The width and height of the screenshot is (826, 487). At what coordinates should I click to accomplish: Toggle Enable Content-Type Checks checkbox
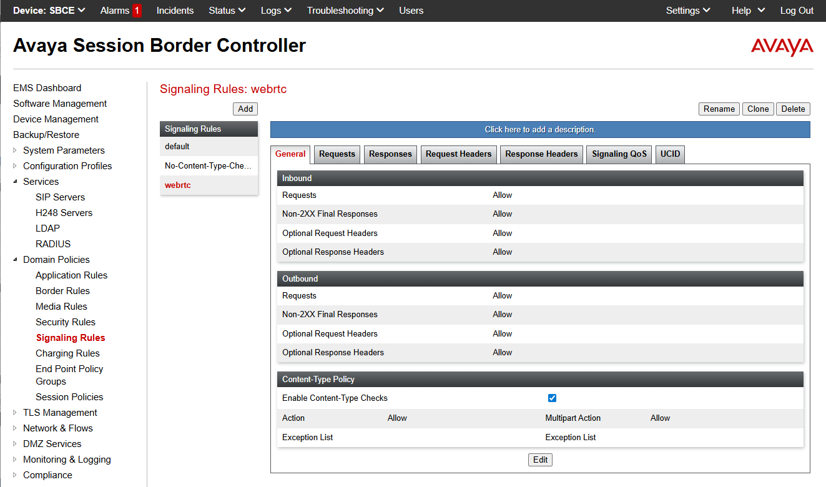pyautogui.click(x=552, y=398)
